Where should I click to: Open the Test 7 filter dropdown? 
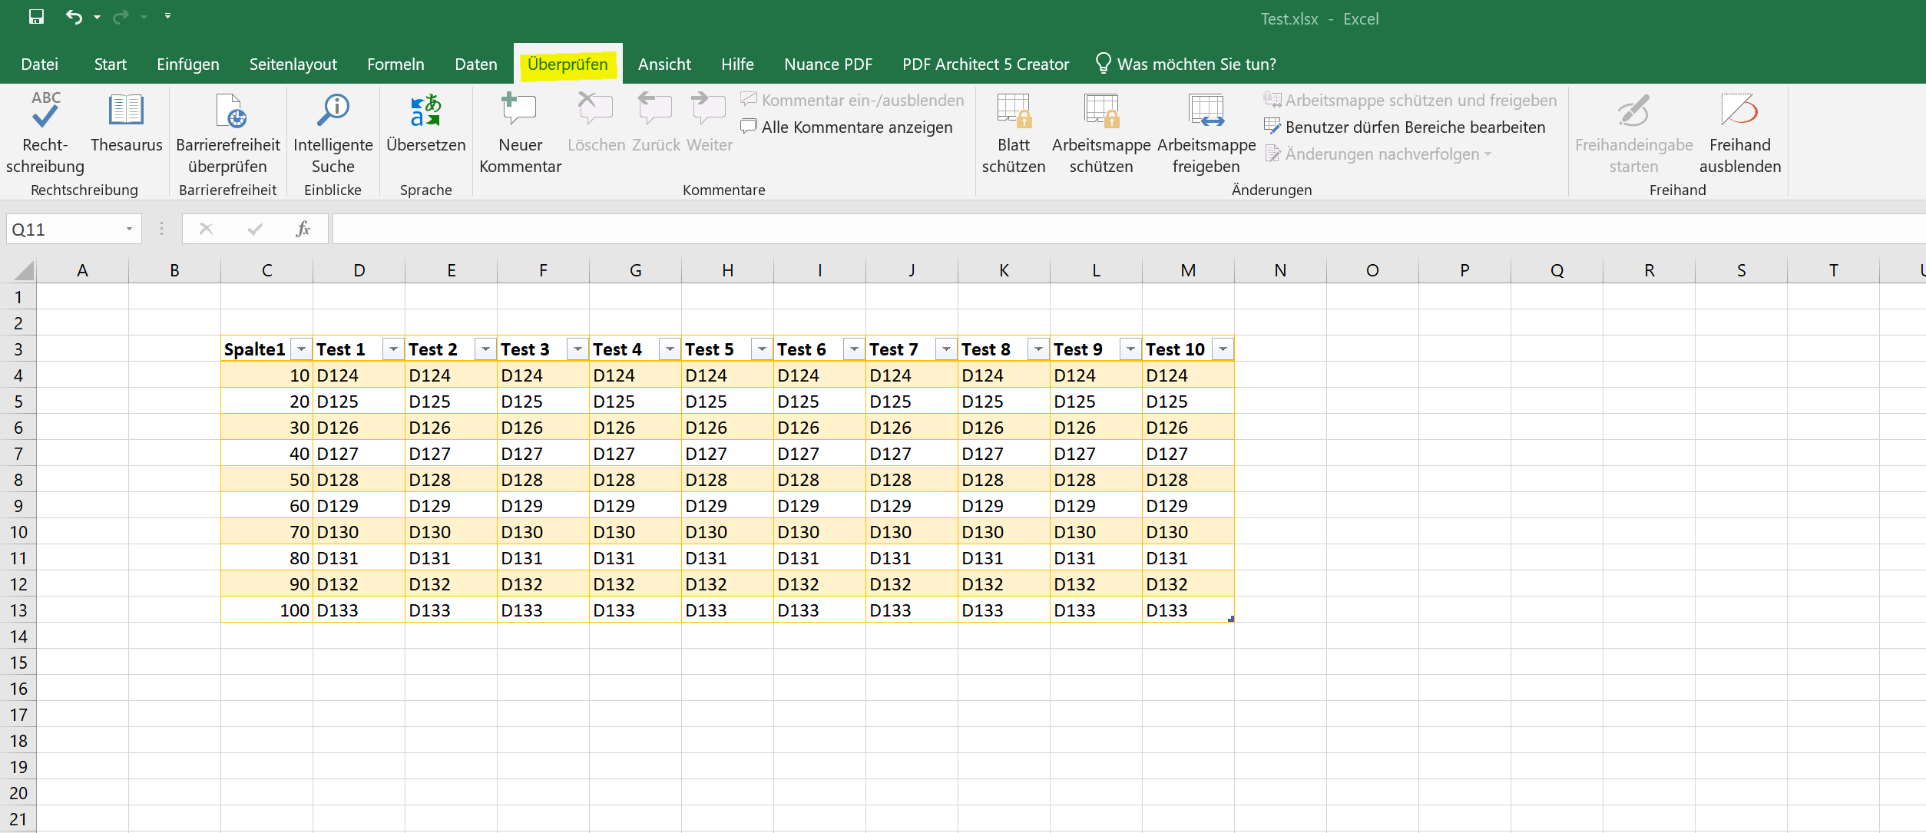coord(947,349)
